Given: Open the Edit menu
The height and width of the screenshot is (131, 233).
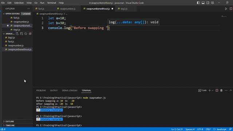Looking at the screenshot, I should pyautogui.click(x=9, y=3).
